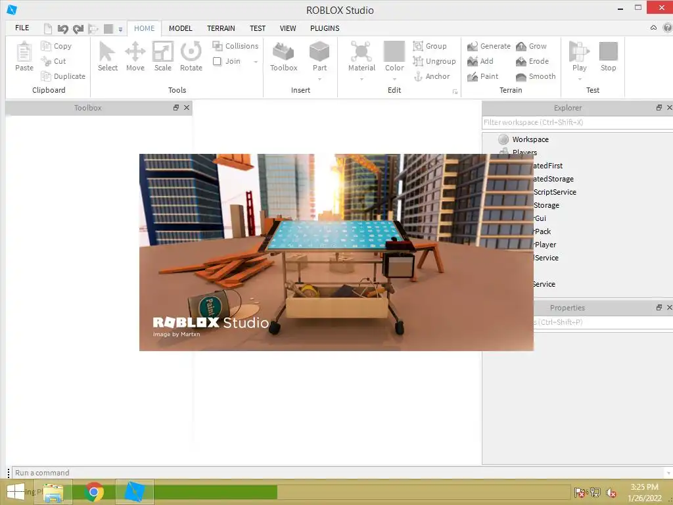Click the Cut scissors icon

46,61
